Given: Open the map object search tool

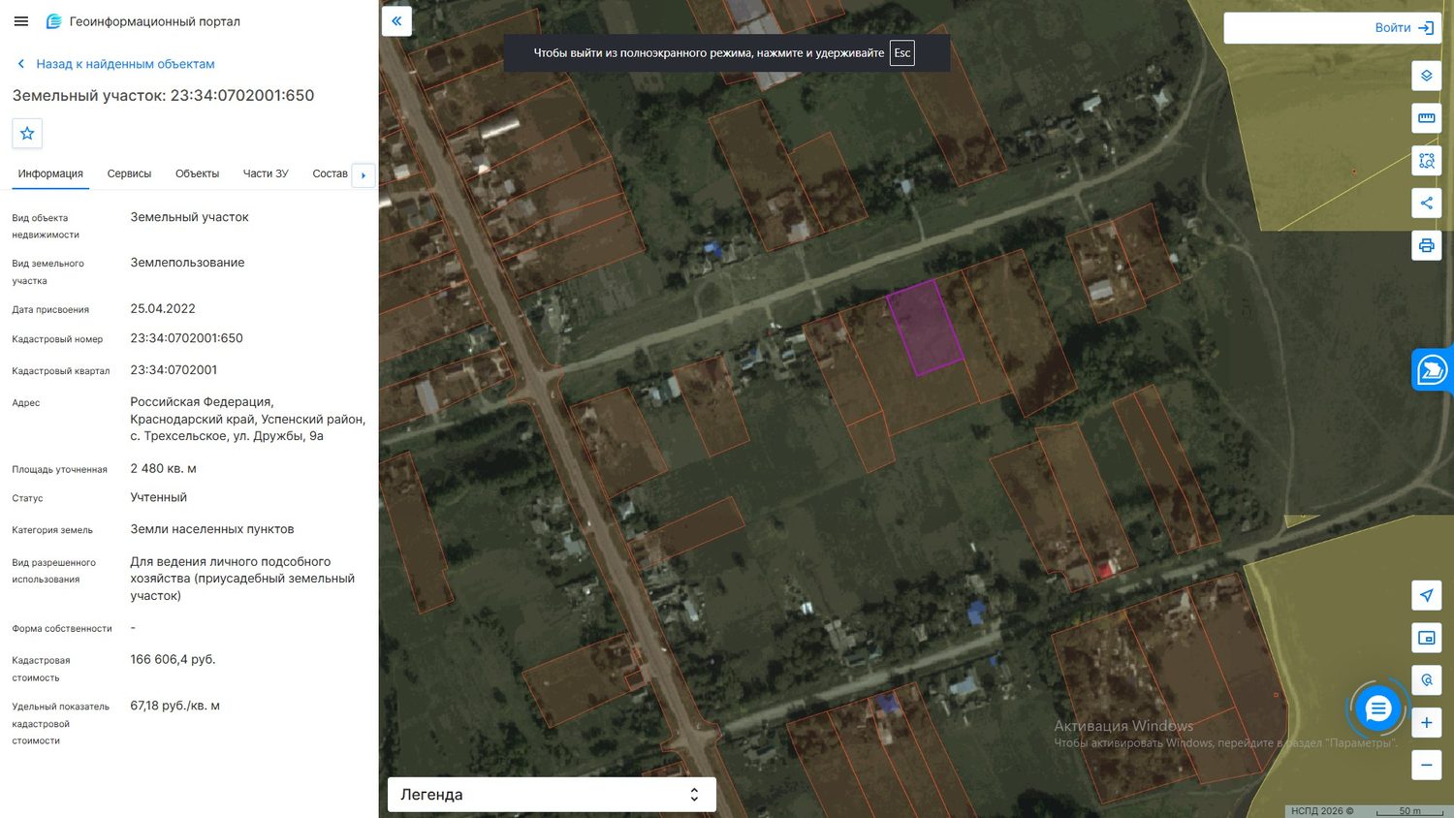Looking at the screenshot, I should [1427, 680].
